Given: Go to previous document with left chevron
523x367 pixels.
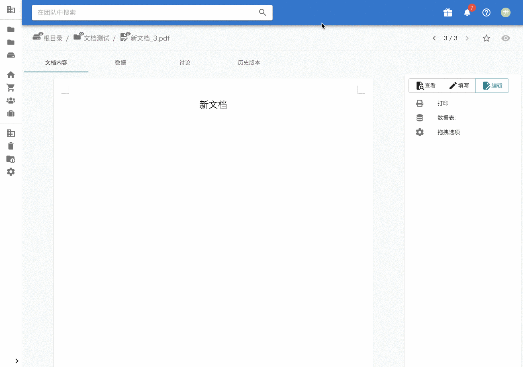Looking at the screenshot, I should (434, 38).
